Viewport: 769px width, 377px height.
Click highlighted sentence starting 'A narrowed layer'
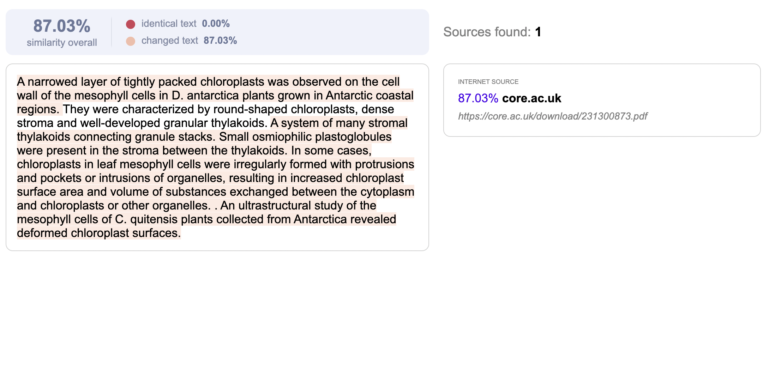[215, 95]
